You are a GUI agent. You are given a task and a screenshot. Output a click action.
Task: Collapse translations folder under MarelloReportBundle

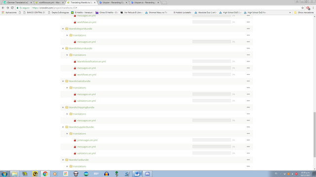pyautogui.click(x=67, y=35)
